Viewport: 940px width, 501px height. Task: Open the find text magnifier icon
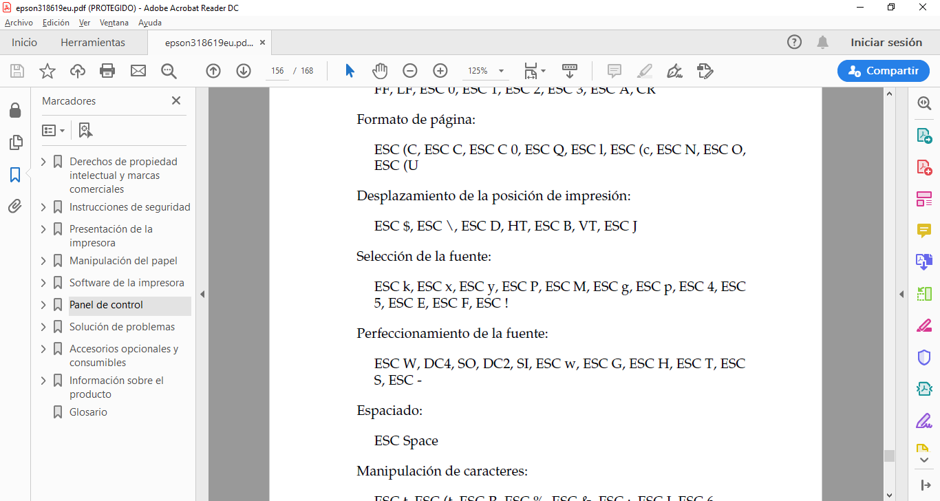coord(169,71)
